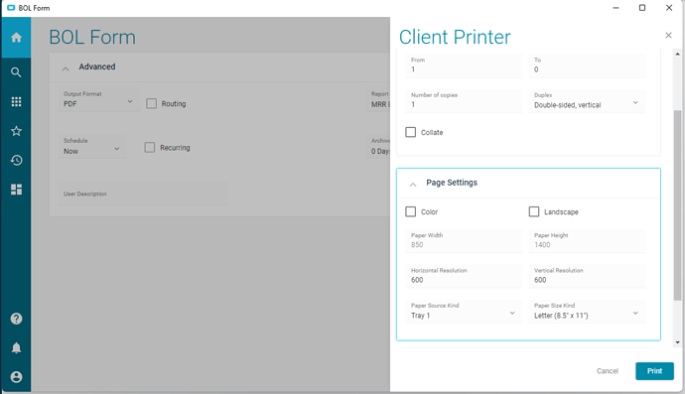Click the Page Settings heading text
Image resolution: width=685 pixels, height=394 pixels.
pos(452,183)
